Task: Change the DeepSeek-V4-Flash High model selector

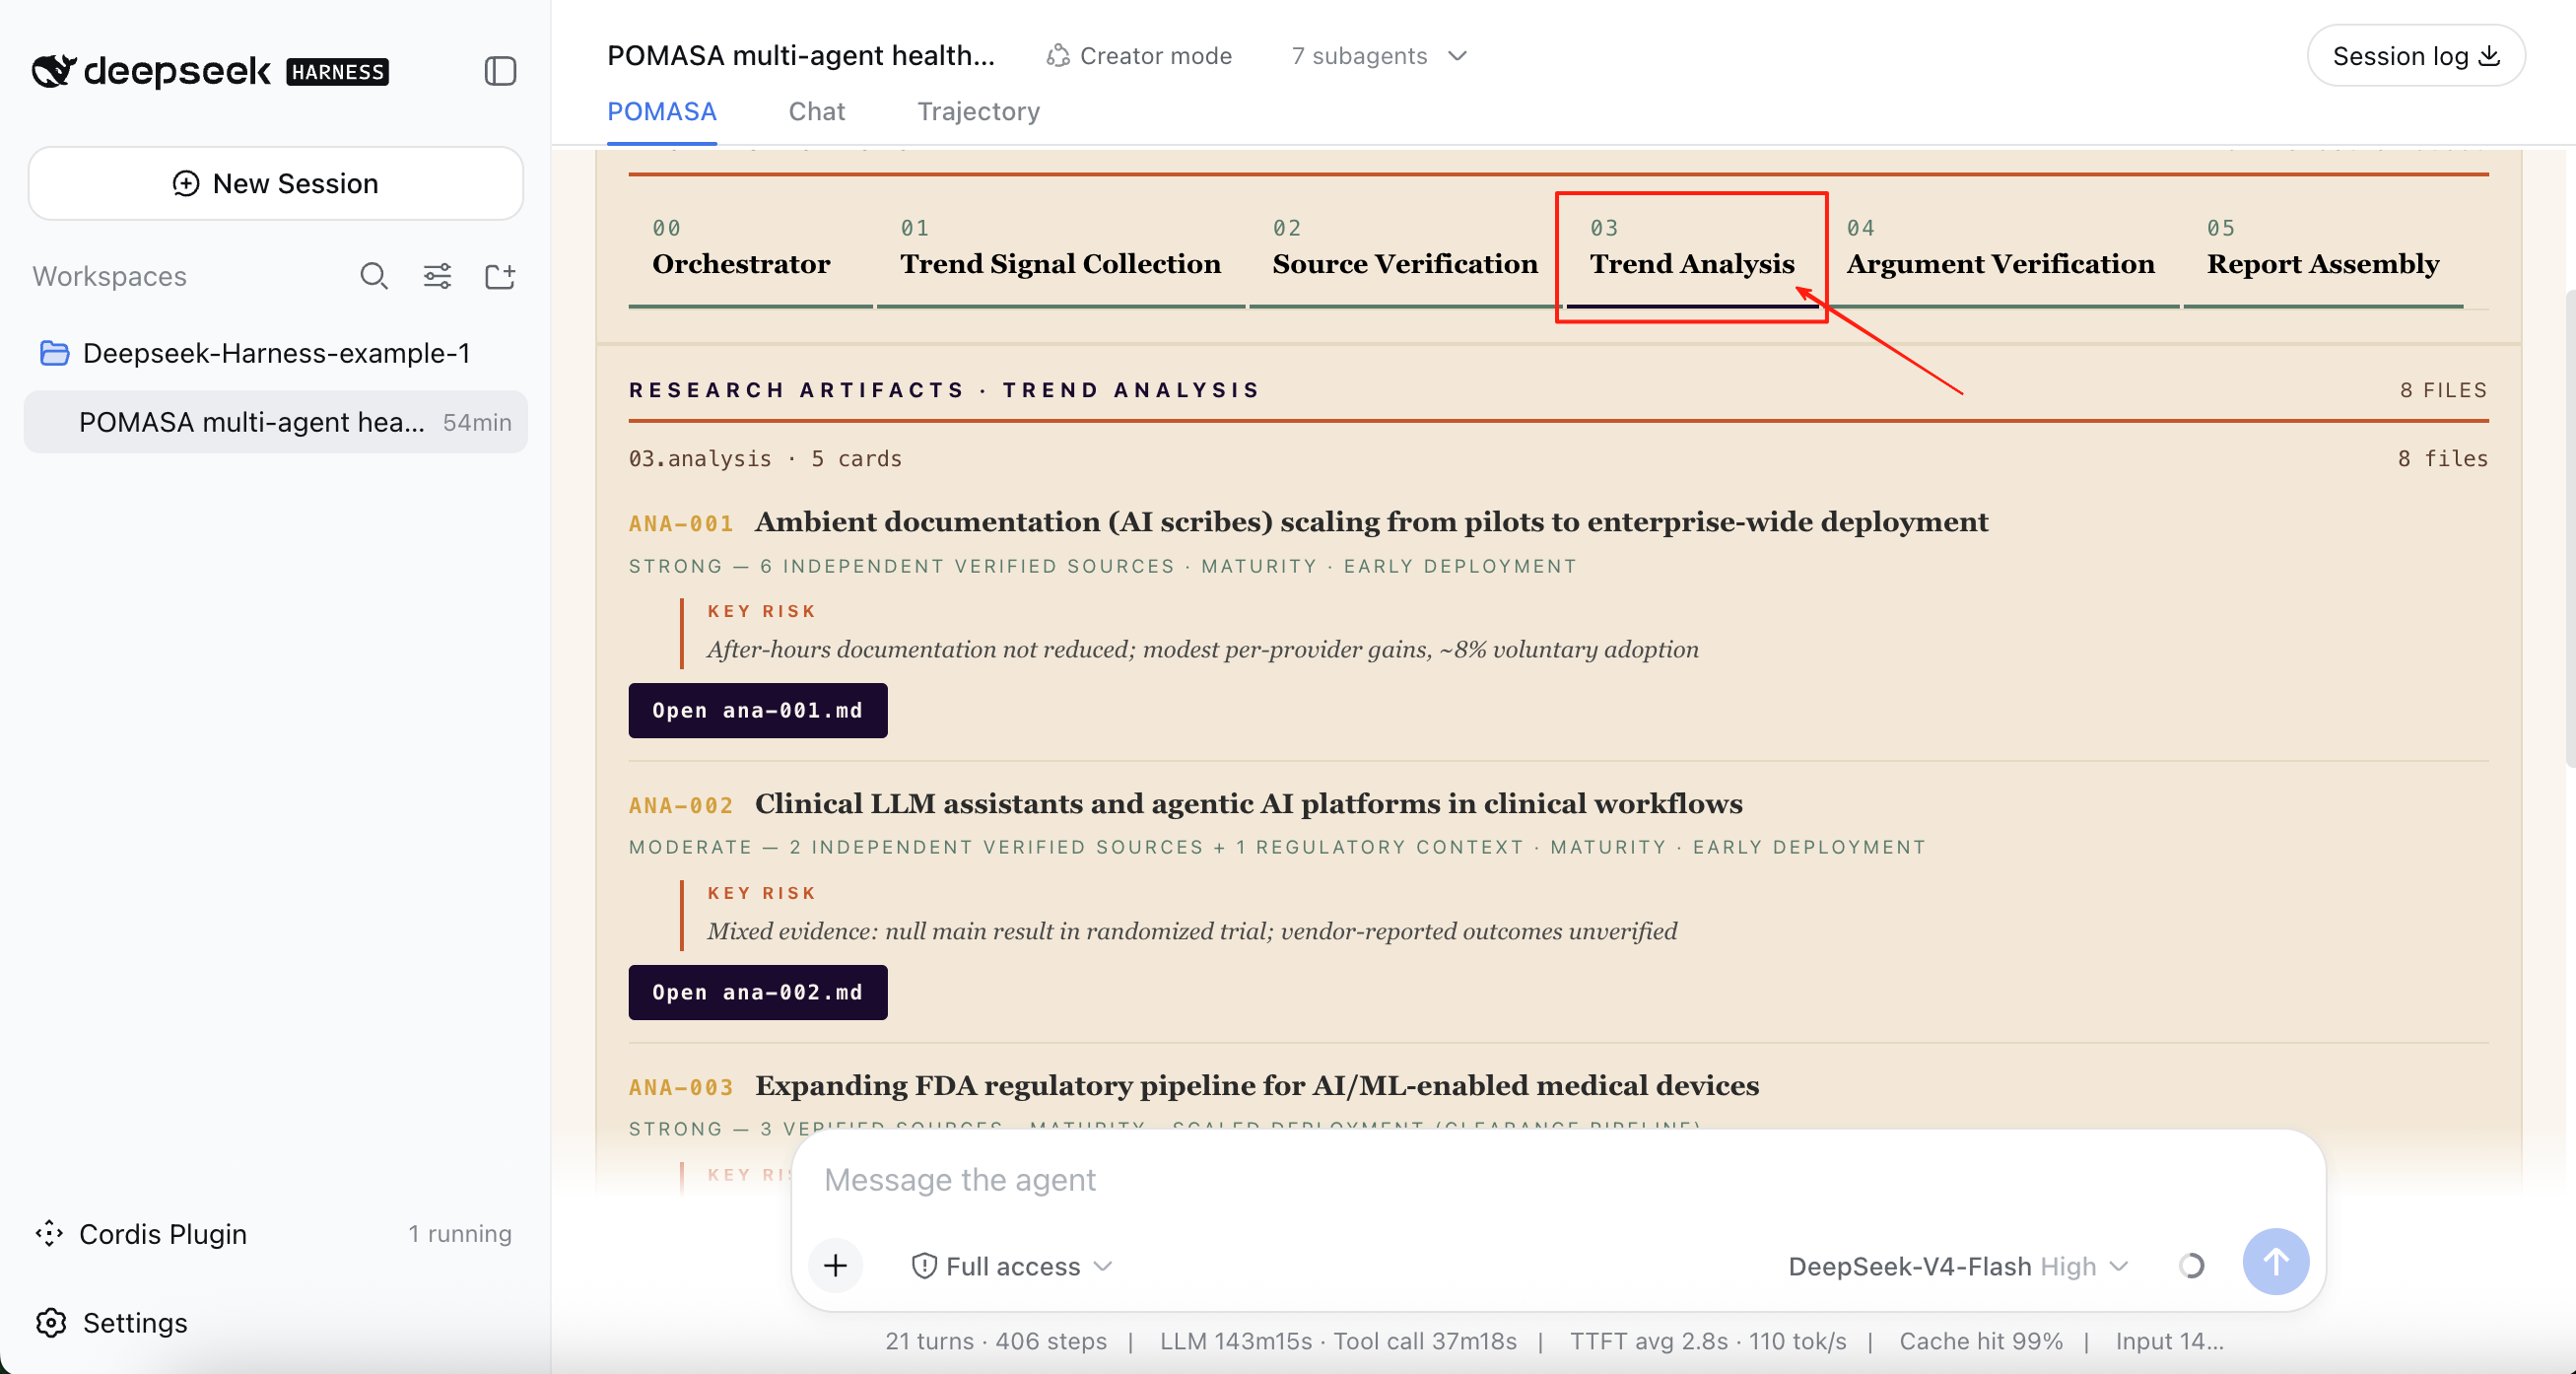Action: pyautogui.click(x=1958, y=1266)
